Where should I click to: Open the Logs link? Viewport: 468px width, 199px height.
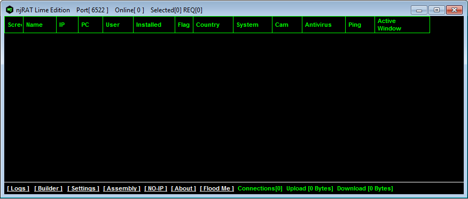18,188
